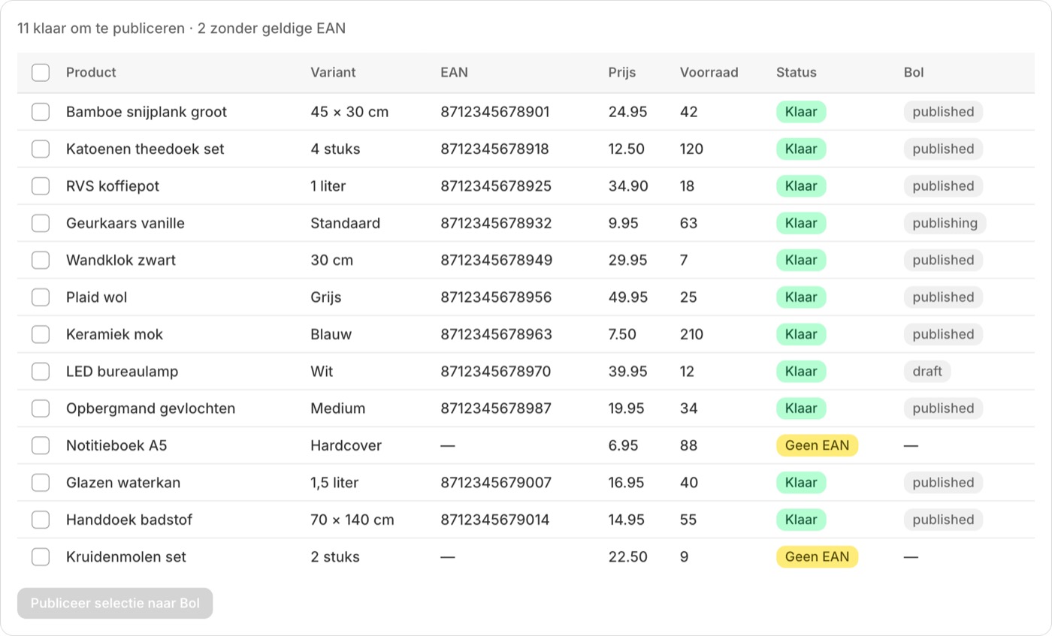Click the Geen EAN badge for Notitieboek A5

(817, 446)
